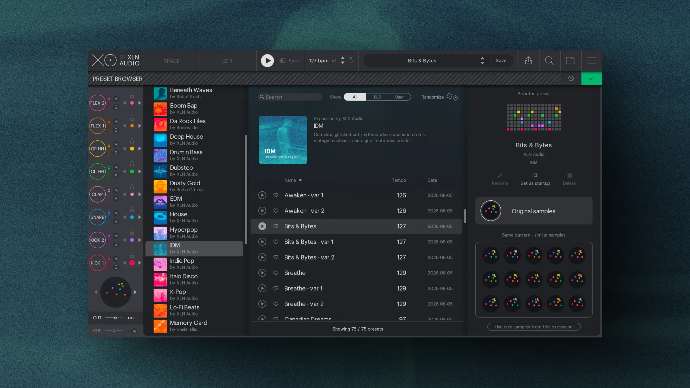Show only XLN presets filter
690x388 pixels.
tap(377, 97)
